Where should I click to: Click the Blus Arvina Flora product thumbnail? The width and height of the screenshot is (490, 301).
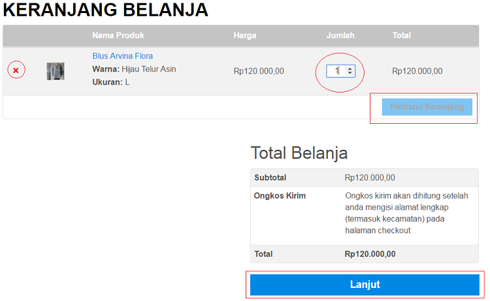tap(56, 71)
